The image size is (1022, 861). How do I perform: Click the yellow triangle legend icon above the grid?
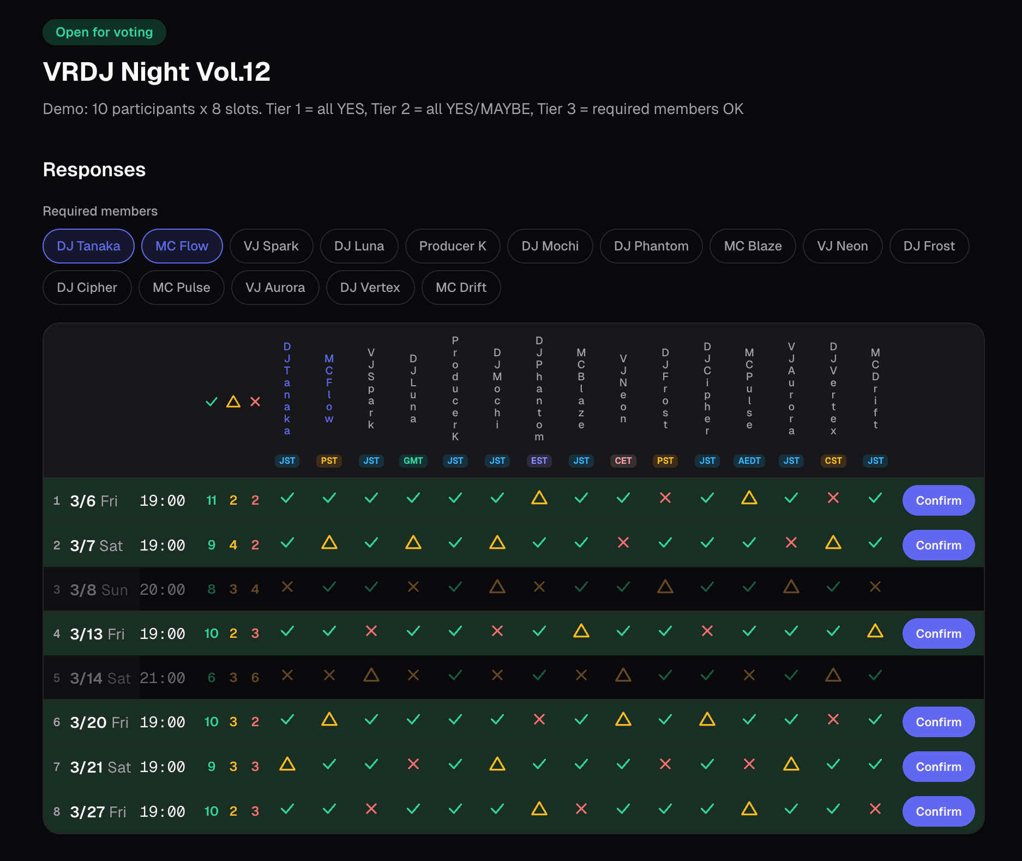[x=233, y=402]
